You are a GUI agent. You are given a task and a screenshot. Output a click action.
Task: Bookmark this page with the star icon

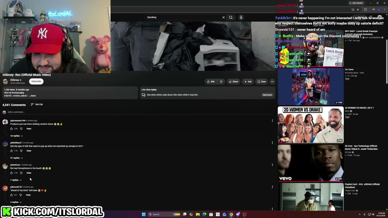pos(358,10)
